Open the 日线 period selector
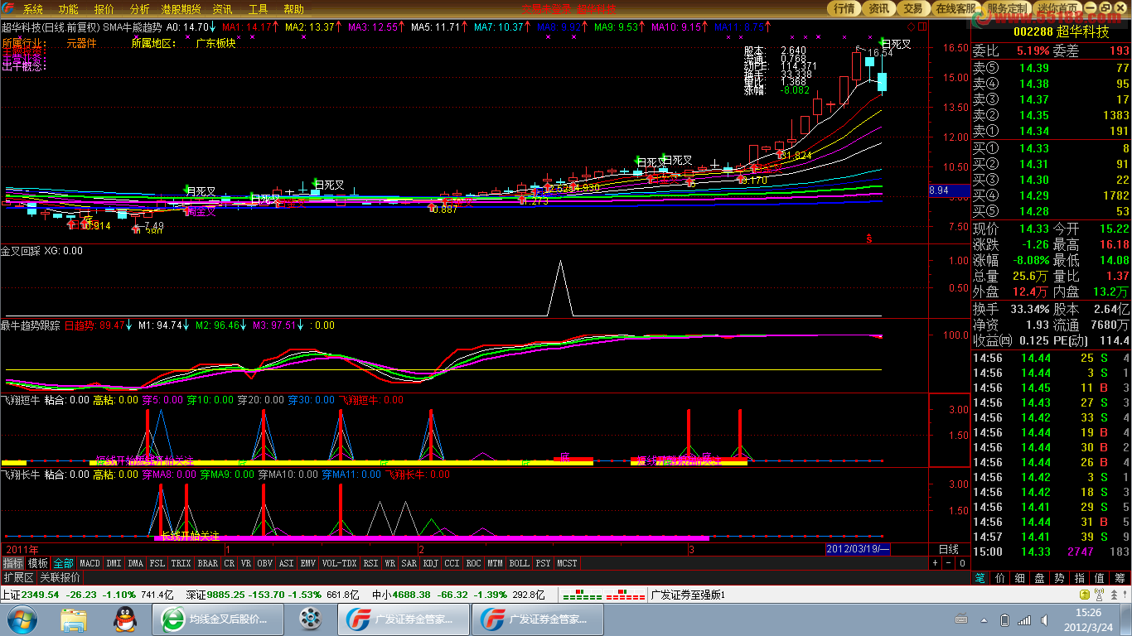This screenshot has height=636, width=1132. click(948, 549)
